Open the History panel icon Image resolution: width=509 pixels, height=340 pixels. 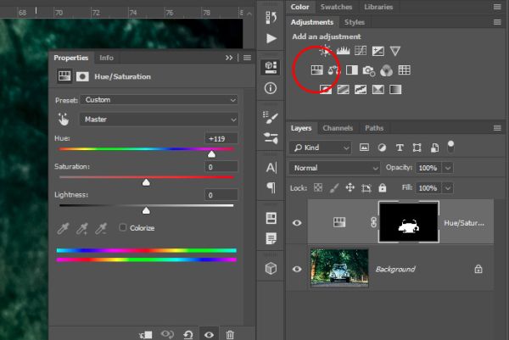coord(271,17)
